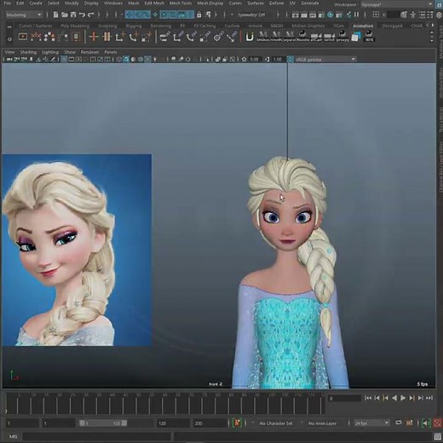The image size is (443, 443).
Task: Open the File menu
Action: pos(7,3)
